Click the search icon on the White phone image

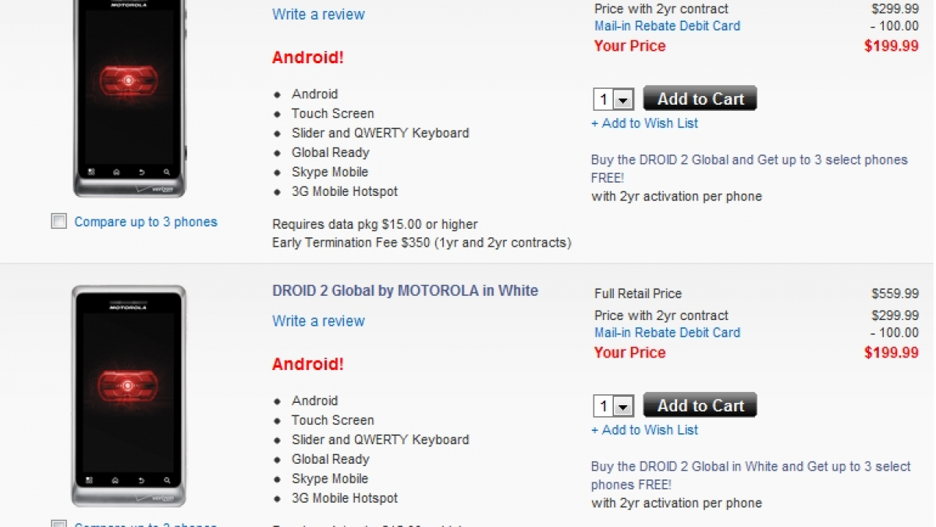pos(167,479)
